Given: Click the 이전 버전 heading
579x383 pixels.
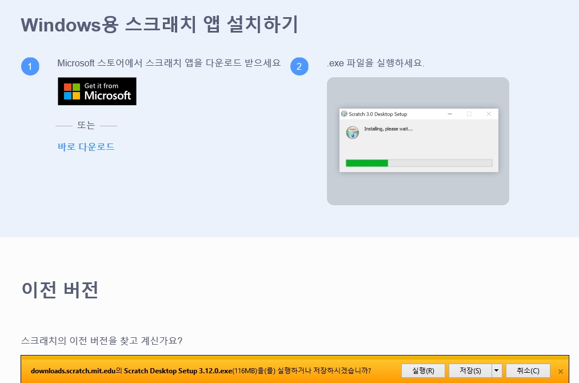Looking at the screenshot, I should [60, 289].
